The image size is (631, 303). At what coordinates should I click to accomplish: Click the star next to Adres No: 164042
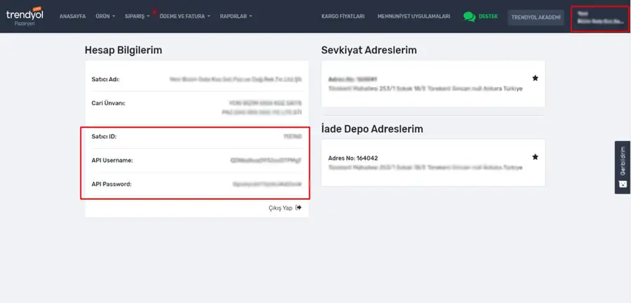point(535,157)
